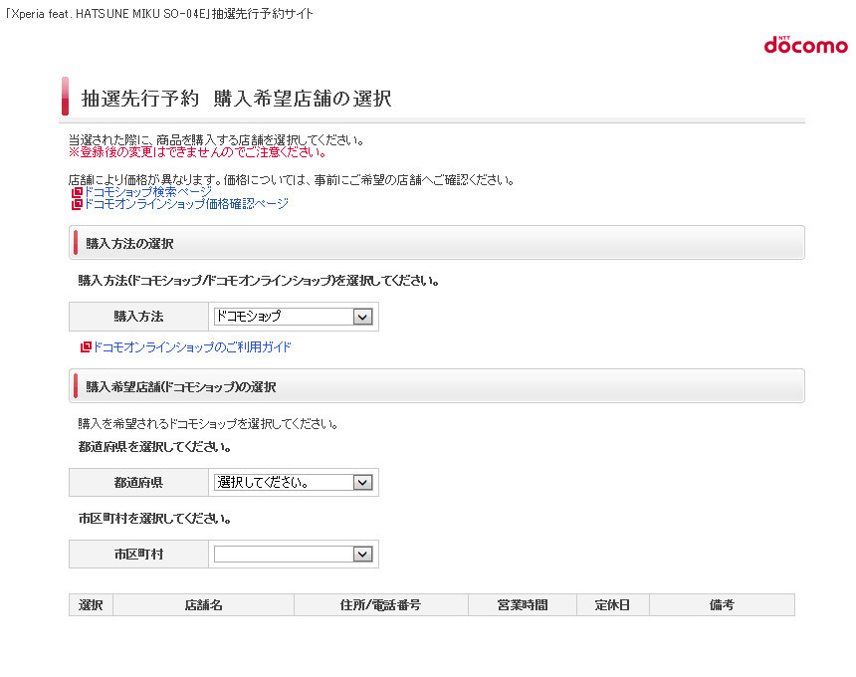This screenshot has width=856, height=677.
Task: Click the Xperia feat. HATSUNE MIKU site title text
Action: (x=159, y=14)
